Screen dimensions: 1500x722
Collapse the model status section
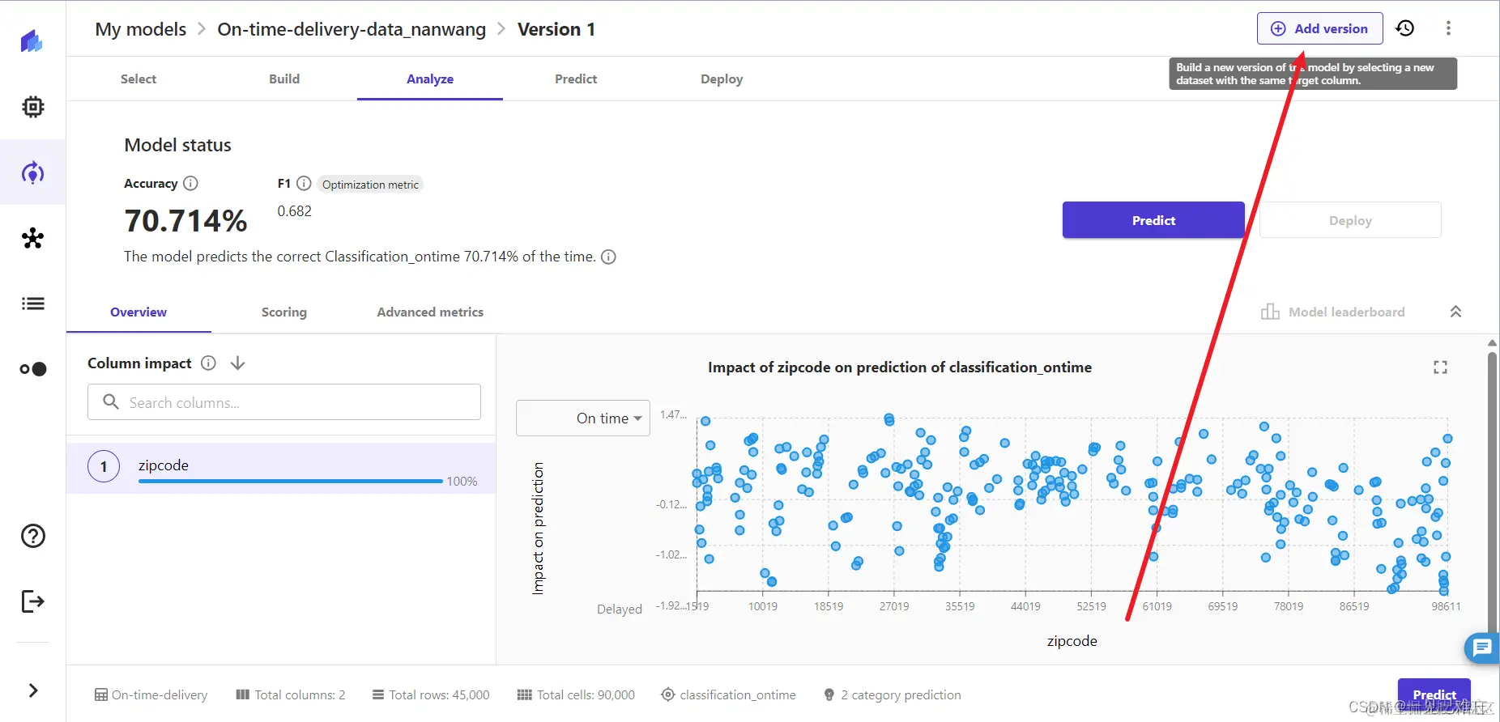click(1455, 312)
